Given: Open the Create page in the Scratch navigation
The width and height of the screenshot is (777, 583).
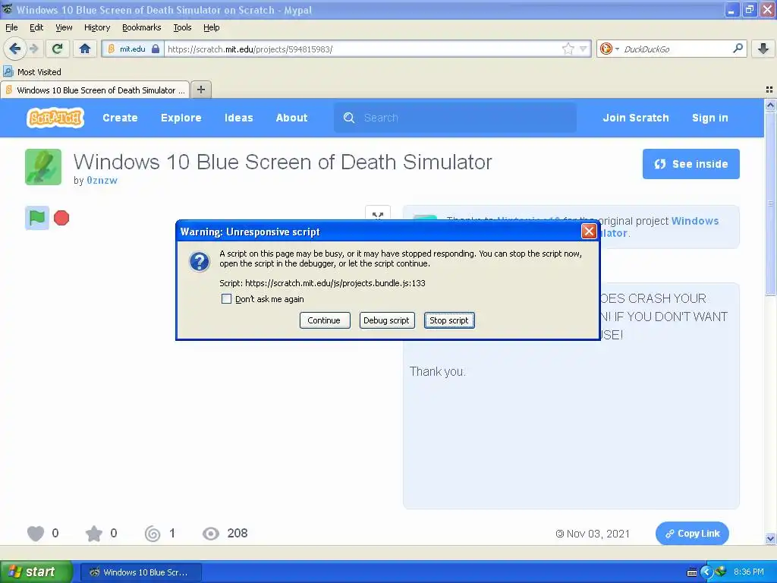Looking at the screenshot, I should pyautogui.click(x=120, y=118).
